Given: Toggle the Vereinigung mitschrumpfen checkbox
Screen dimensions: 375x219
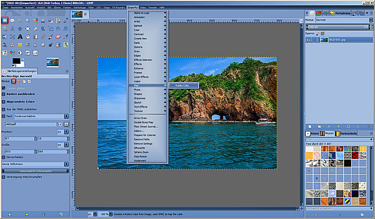Looking at the screenshot, I should point(4,177).
